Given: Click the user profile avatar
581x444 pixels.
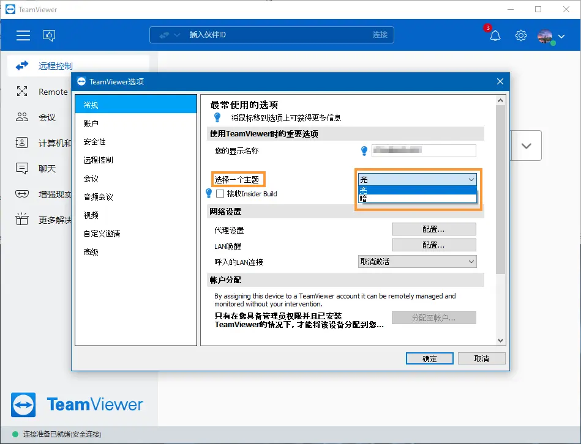Looking at the screenshot, I should (x=545, y=36).
